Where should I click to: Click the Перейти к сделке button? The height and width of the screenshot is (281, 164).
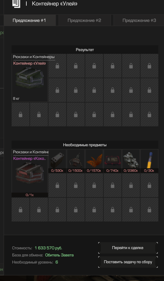coord(128,248)
